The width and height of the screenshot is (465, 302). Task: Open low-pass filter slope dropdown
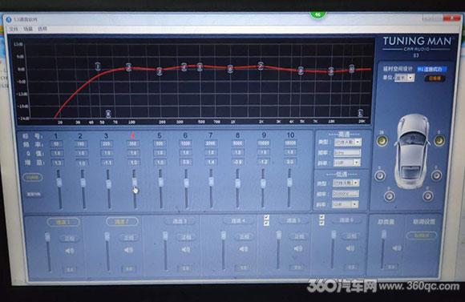(x=346, y=204)
